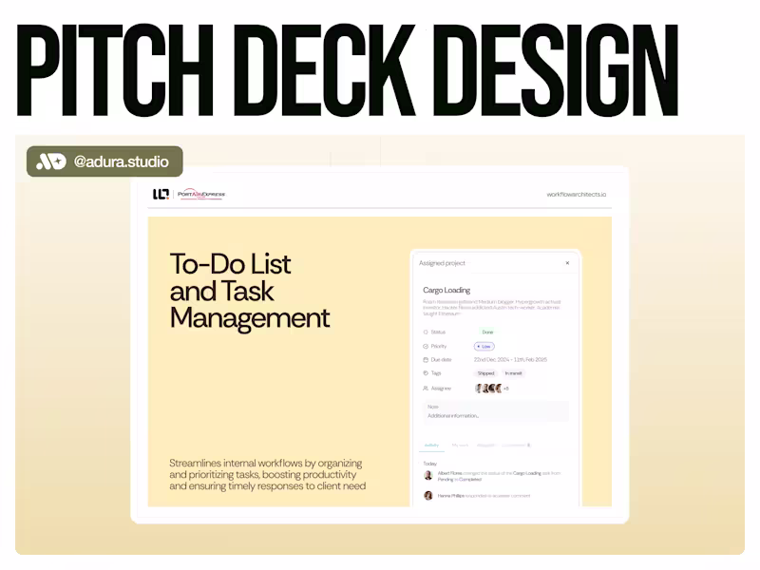Open the My work tab
The width and height of the screenshot is (760, 570).
click(x=459, y=446)
